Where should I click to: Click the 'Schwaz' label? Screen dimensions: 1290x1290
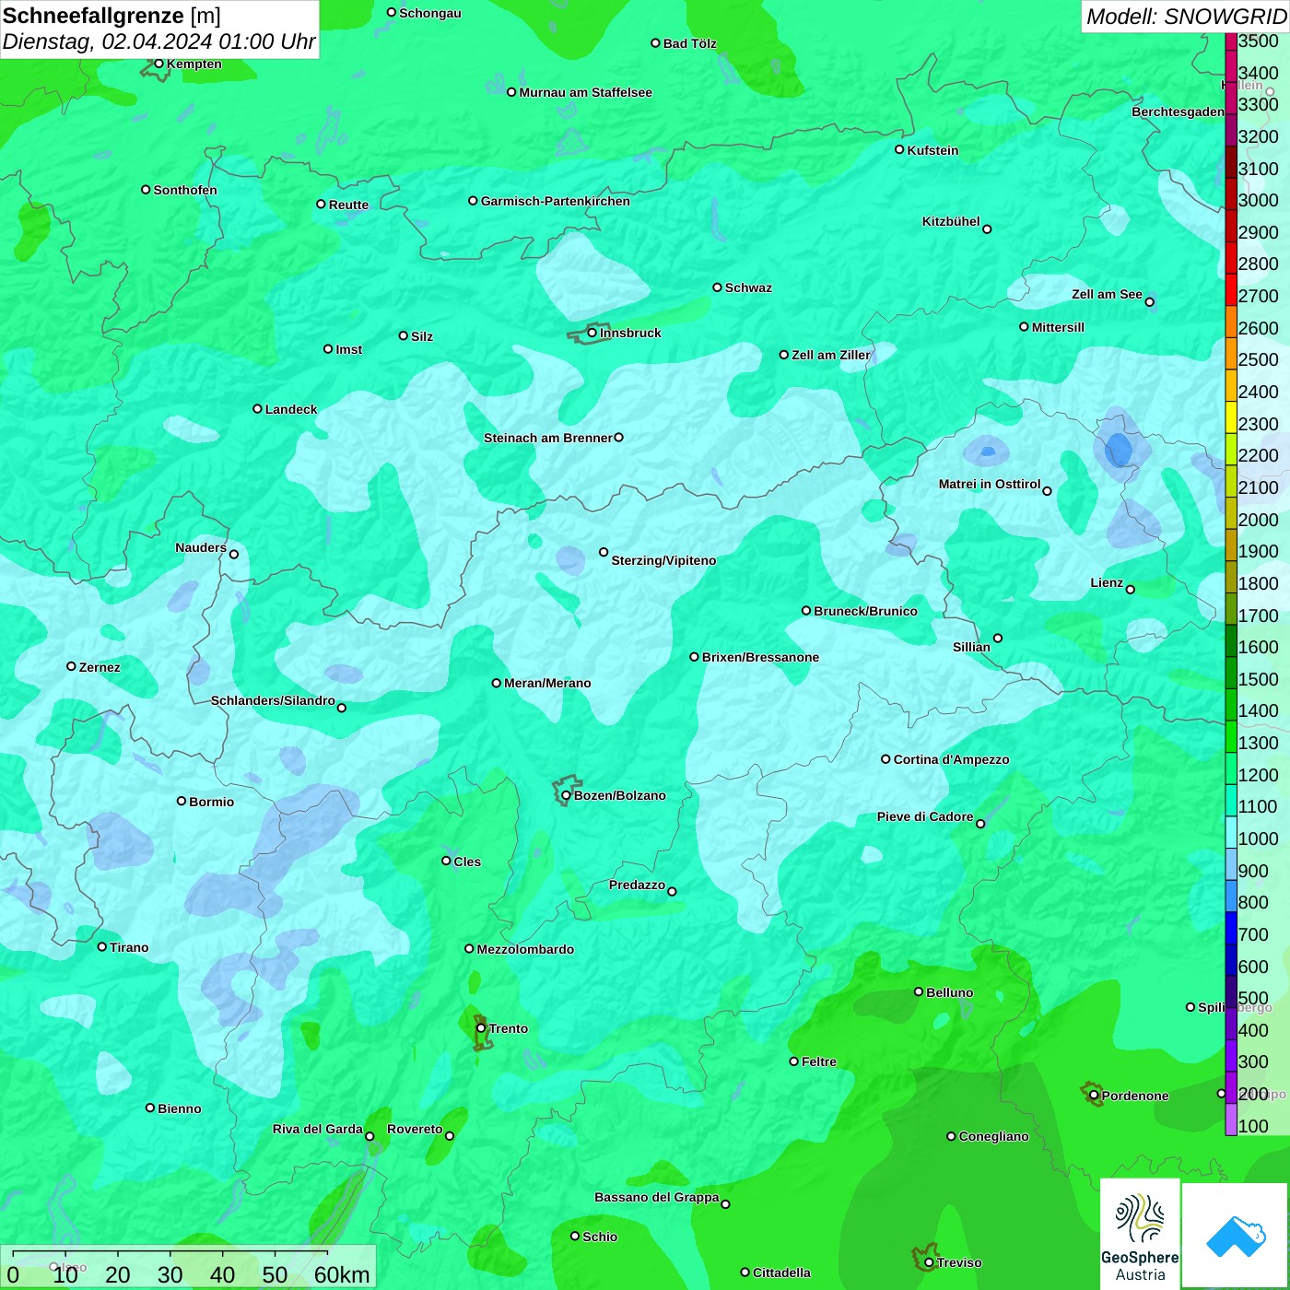click(748, 287)
